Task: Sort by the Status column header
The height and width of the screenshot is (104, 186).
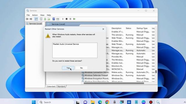Action: [128, 28]
